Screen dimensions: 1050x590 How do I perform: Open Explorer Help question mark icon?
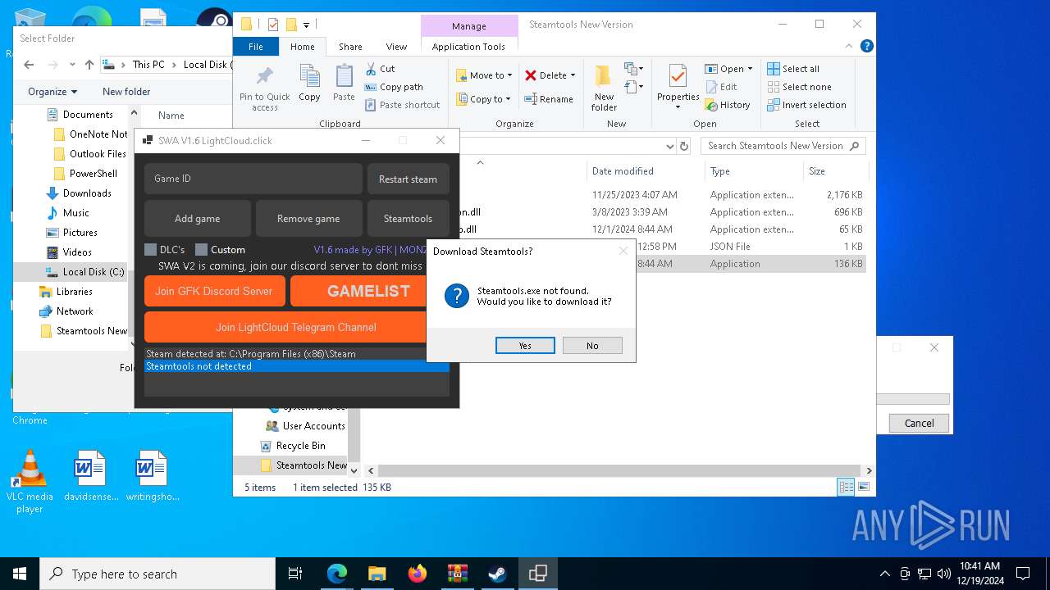click(x=866, y=47)
